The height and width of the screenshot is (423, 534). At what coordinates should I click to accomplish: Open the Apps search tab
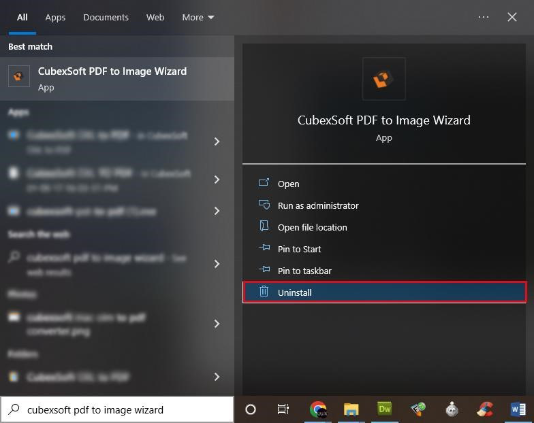tap(55, 18)
